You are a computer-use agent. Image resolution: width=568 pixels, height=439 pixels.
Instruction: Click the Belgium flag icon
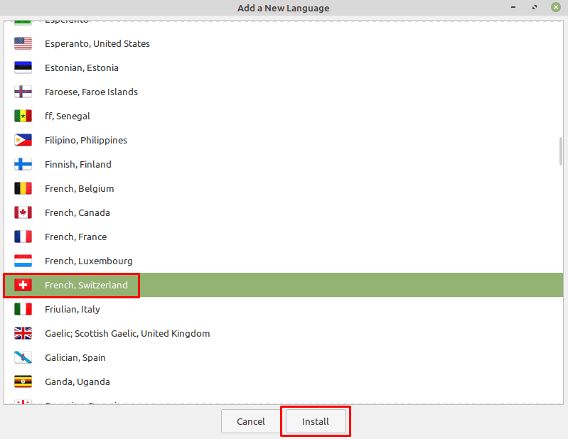point(23,188)
